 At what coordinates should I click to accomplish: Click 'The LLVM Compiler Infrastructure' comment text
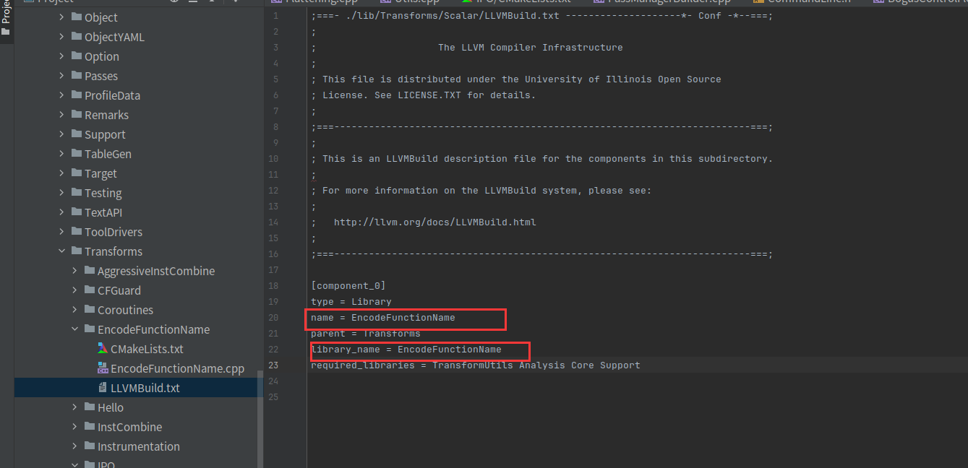(531, 48)
